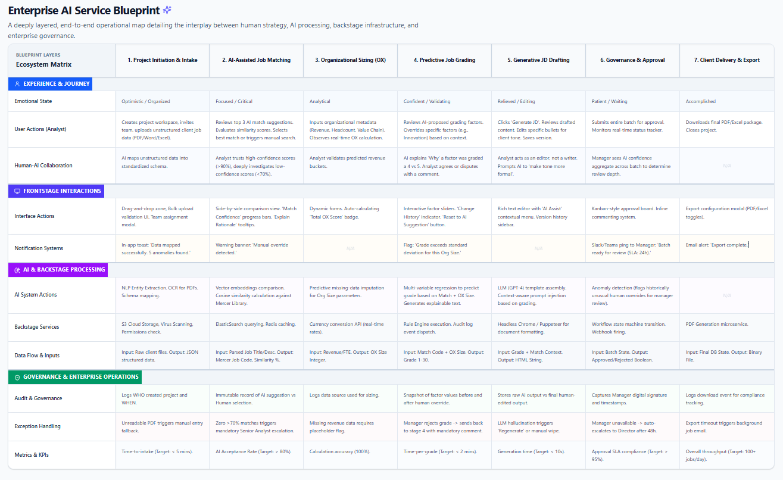Click the 'AI System Actions' row label

36,295
